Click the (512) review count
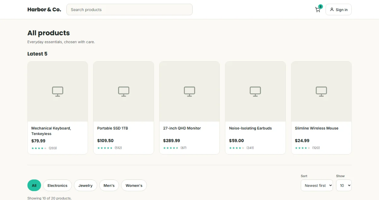379x200 pixels. tap(118, 148)
